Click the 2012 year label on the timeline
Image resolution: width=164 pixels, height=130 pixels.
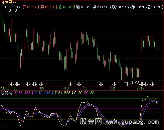140,88
